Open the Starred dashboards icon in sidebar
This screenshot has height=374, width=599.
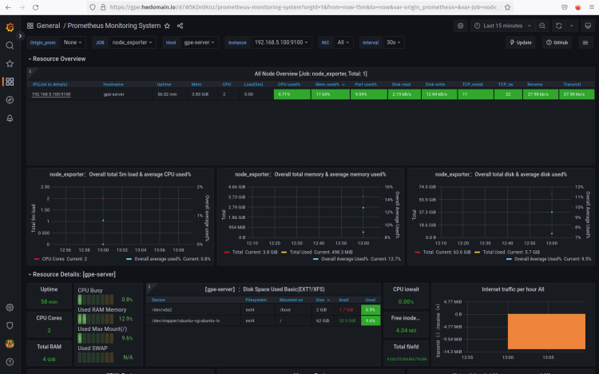point(9,63)
